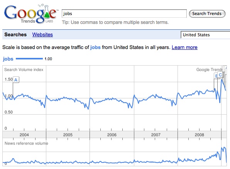The height and width of the screenshot is (169, 230).
Task: Open the United States region dropdown
Action: 205,35
